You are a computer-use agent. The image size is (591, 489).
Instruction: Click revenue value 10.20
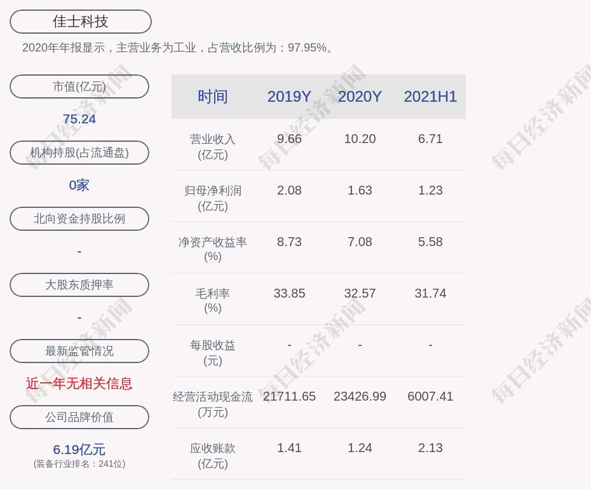pos(360,139)
